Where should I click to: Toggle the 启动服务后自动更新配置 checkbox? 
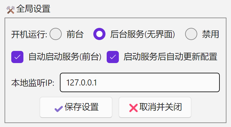pyautogui.click(x=113, y=57)
